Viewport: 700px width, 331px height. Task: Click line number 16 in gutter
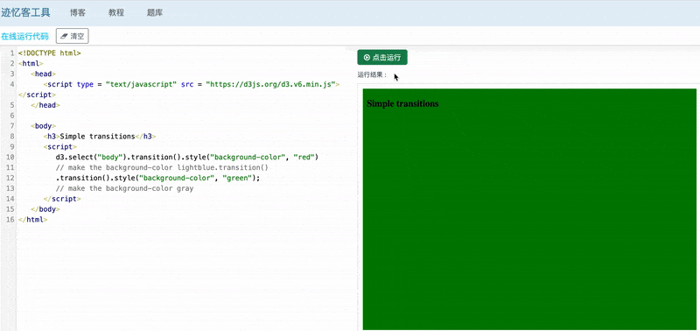[x=10, y=220]
